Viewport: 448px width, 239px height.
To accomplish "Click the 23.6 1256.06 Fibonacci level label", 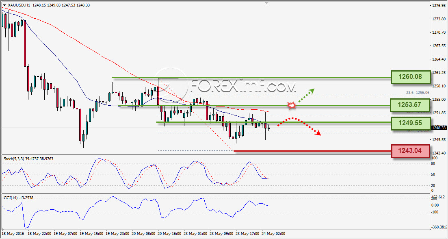I will click(418, 93).
